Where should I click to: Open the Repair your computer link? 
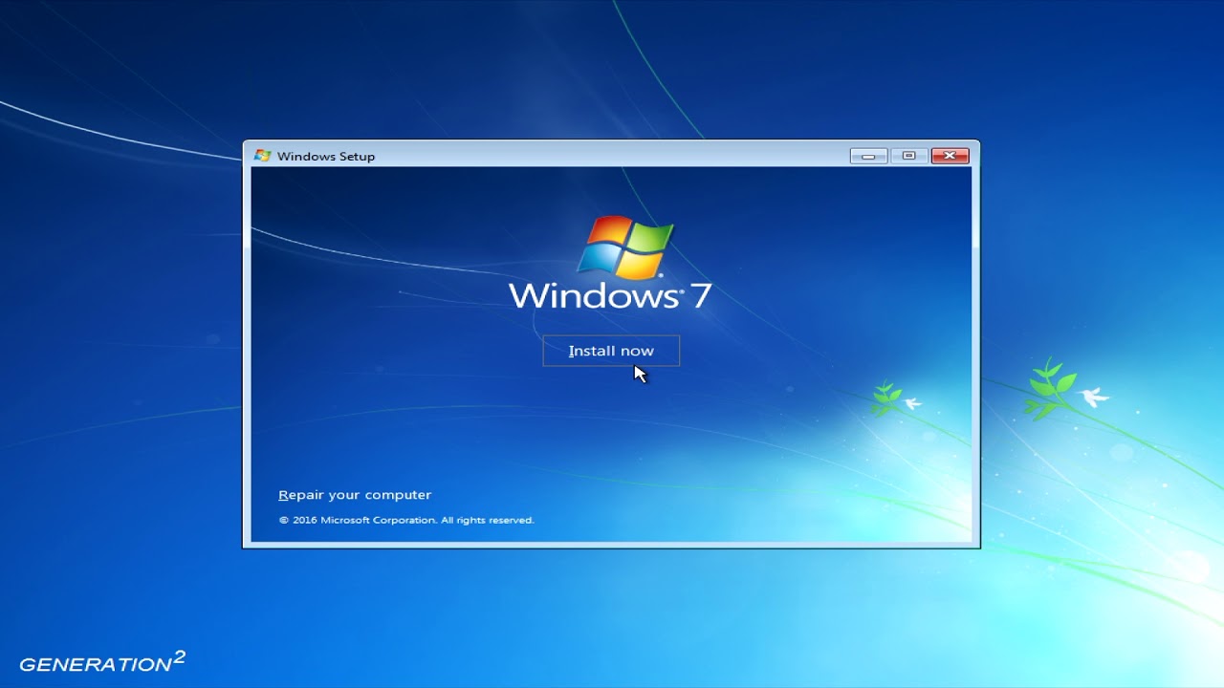(355, 495)
